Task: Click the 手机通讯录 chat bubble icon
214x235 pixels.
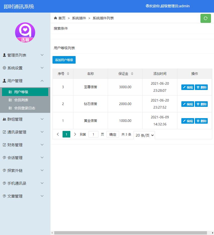Action: pos(4,183)
